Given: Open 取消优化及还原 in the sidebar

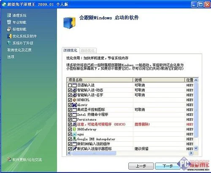Looking at the screenshot, I should (19, 50).
